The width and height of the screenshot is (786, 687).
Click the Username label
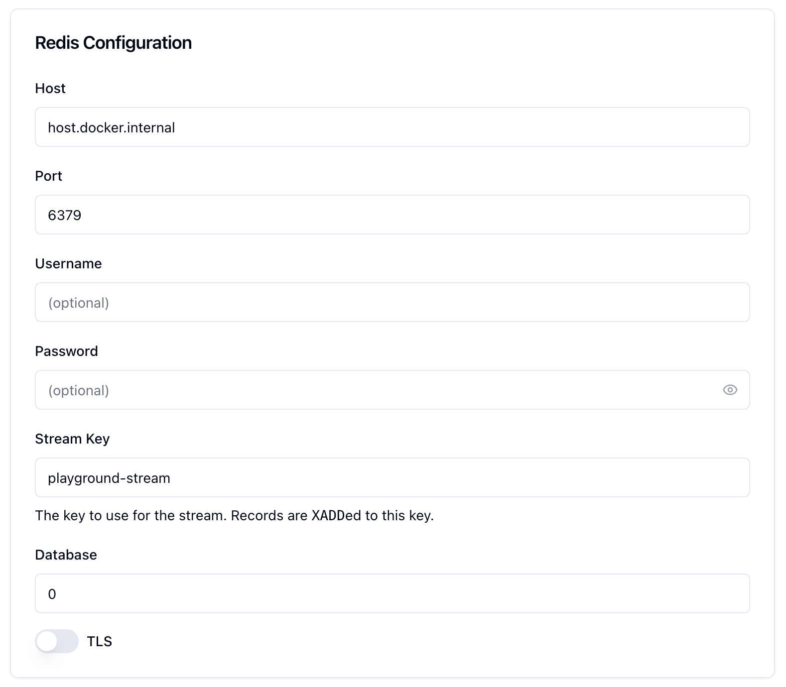coord(68,264)
